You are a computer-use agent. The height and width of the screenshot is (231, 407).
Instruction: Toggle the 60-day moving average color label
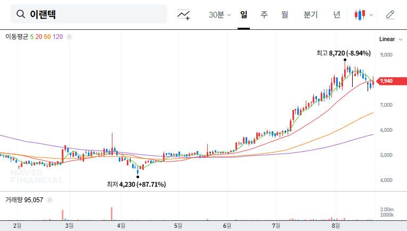click(47, 37)
